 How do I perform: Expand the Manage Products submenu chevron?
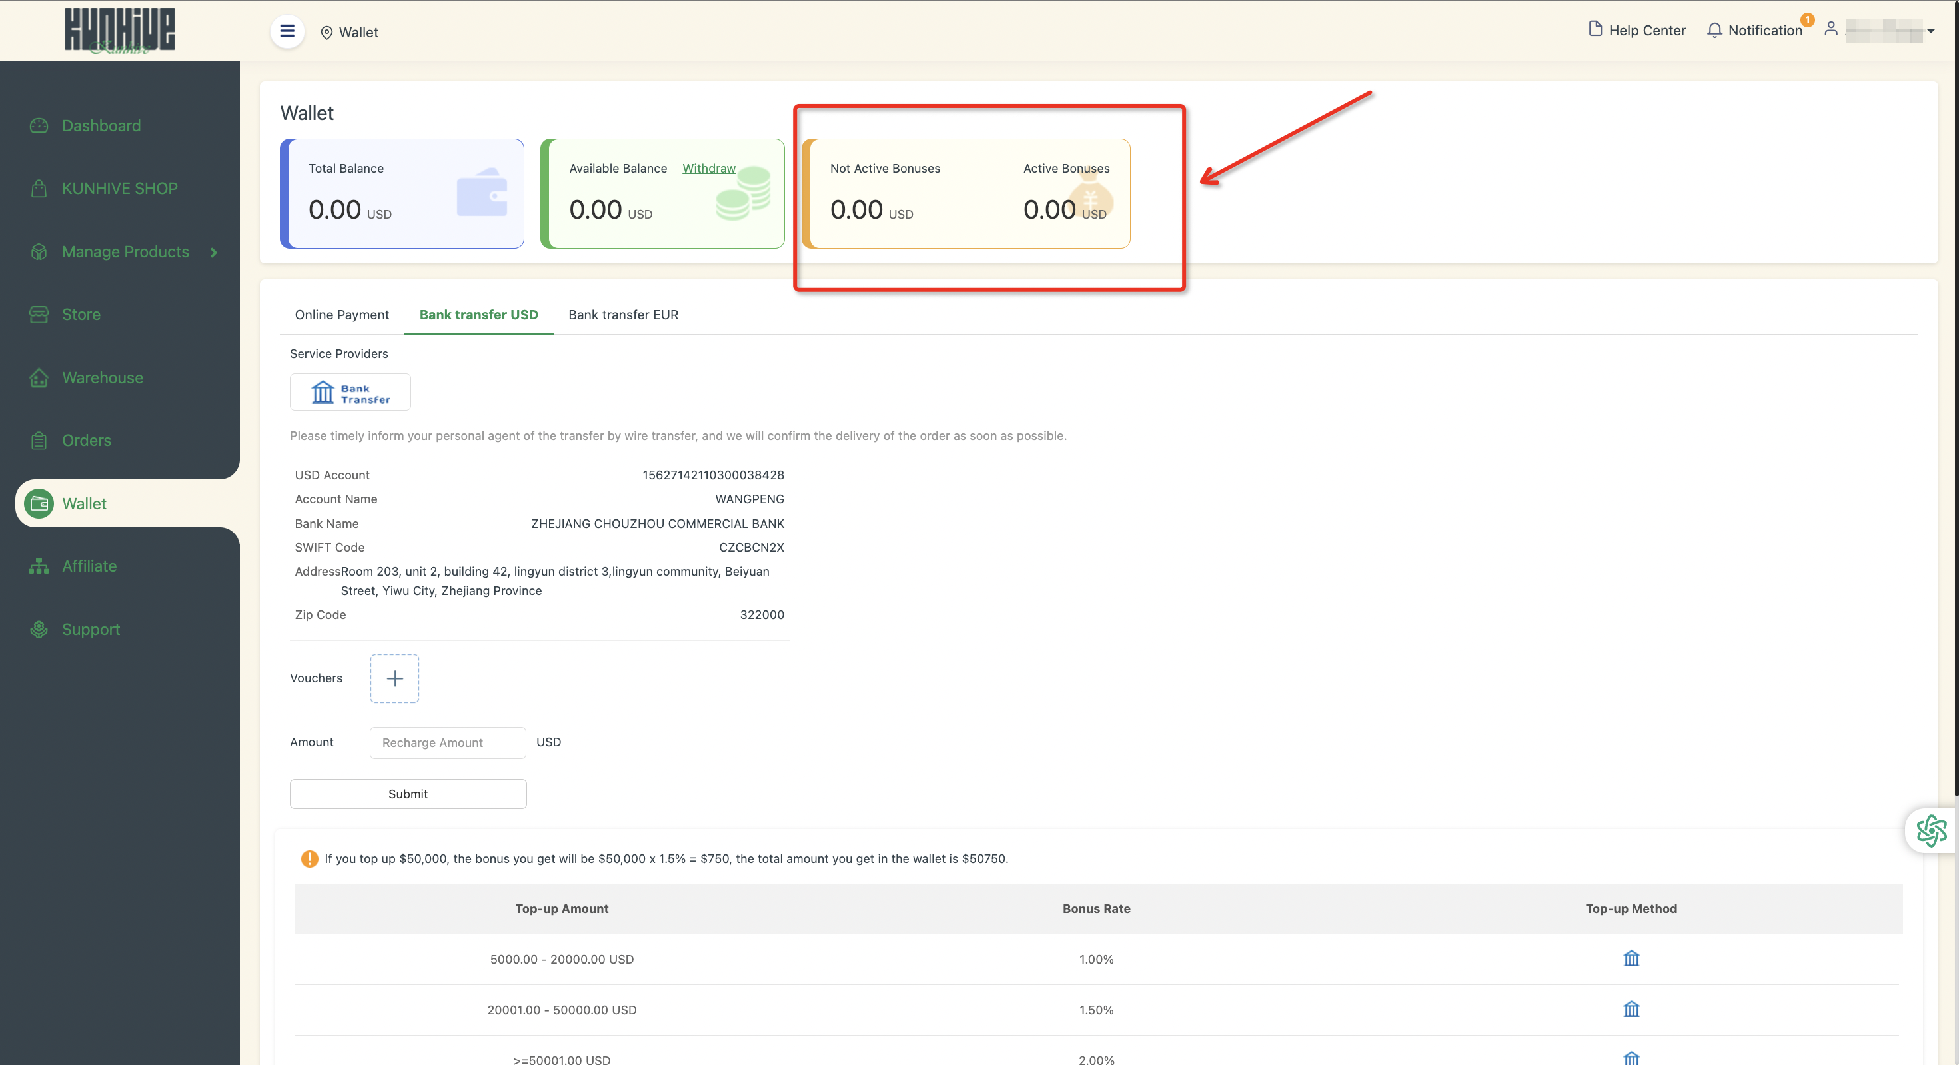point(214,252)
